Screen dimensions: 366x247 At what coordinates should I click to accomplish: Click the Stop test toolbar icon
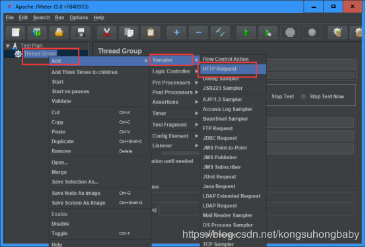pos(290,32)
